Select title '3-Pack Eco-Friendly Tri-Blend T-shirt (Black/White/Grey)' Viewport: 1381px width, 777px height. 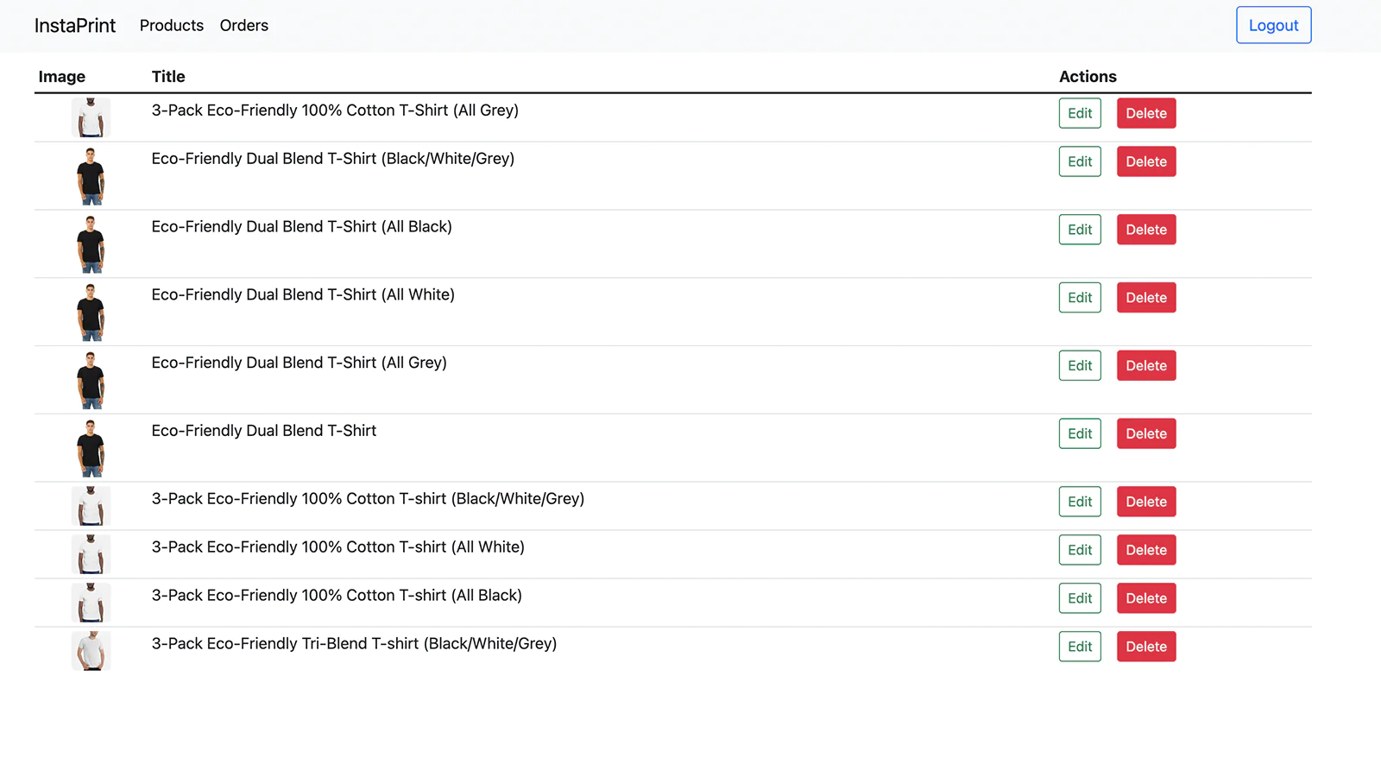(355, 644)
